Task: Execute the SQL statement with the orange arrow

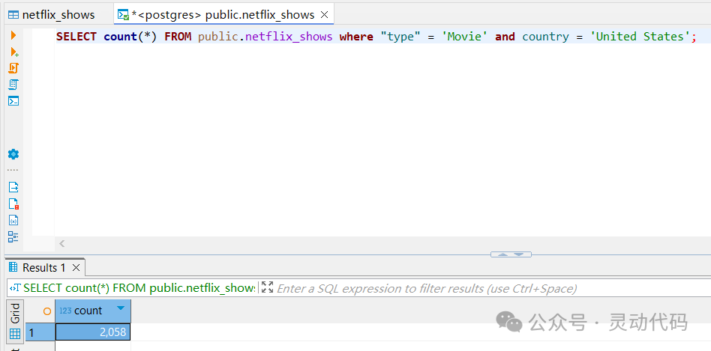Action: tap(13, 35)
